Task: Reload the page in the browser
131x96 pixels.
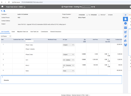Action: (x=9, y=2)
